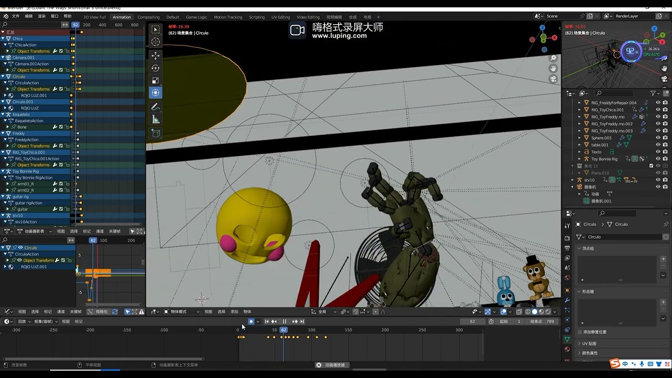Open Object Data properties green triangle tab
Screen dimensions: 672x378
(567, 340)
